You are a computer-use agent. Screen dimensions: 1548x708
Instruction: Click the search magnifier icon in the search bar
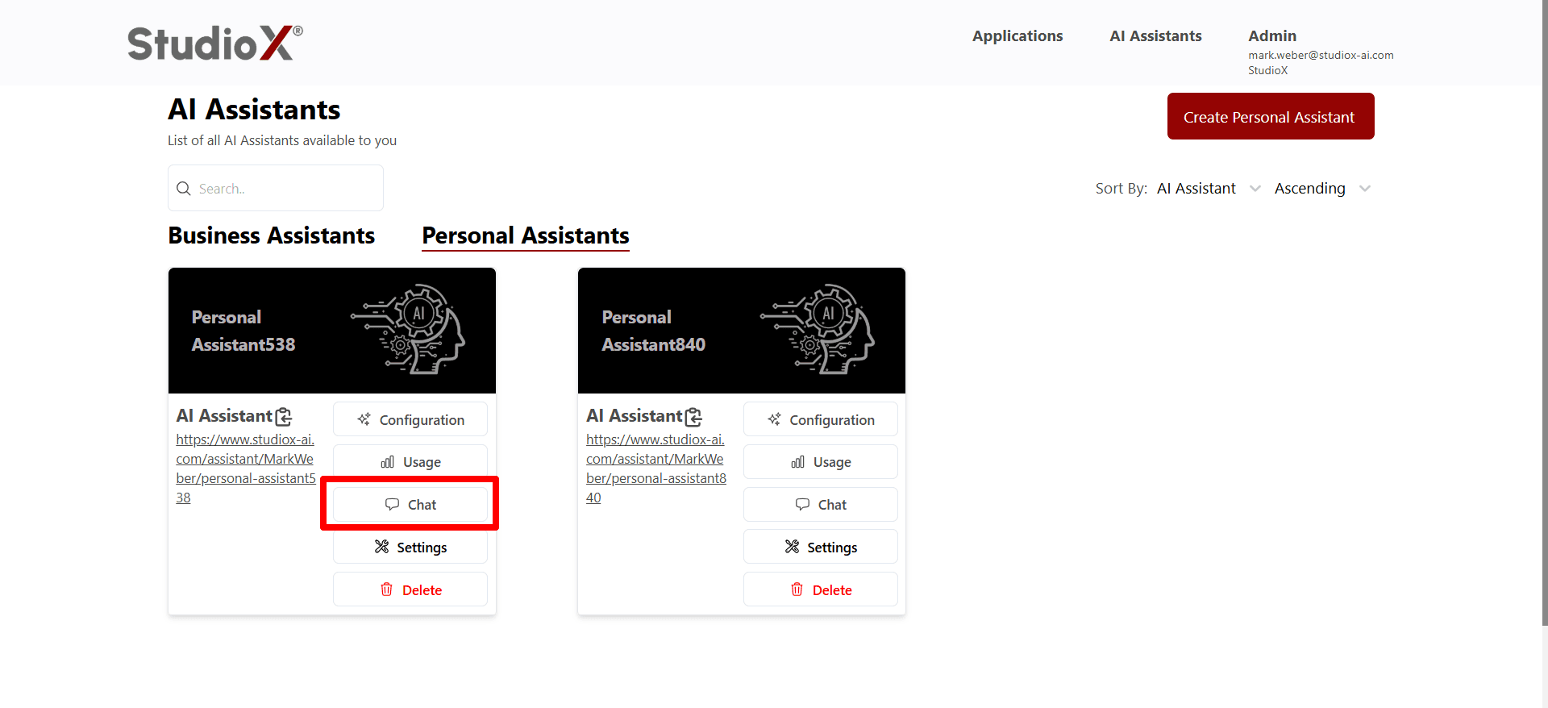pyautogui.click(x=184, y=188)
